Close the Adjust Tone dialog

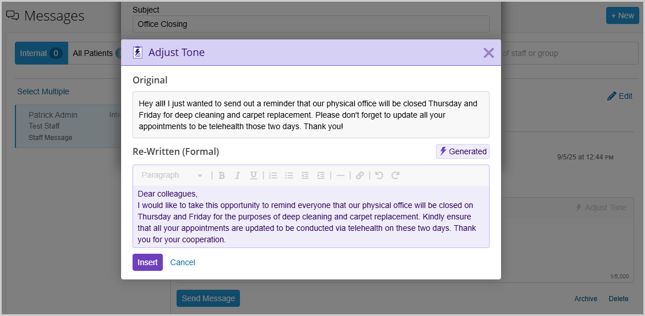[488, 53]
